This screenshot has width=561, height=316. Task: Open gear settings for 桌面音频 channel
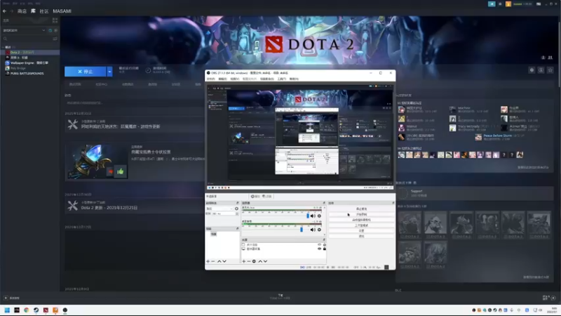pyautogui.click(x=319, y=230)
